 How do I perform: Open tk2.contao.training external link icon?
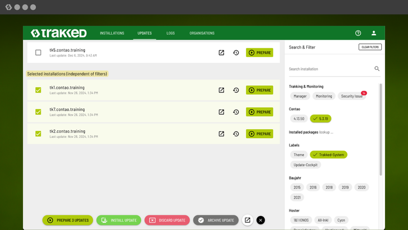(221, 134)
